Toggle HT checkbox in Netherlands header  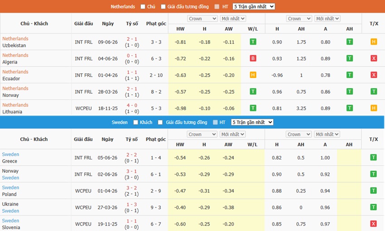coord(217,7)
